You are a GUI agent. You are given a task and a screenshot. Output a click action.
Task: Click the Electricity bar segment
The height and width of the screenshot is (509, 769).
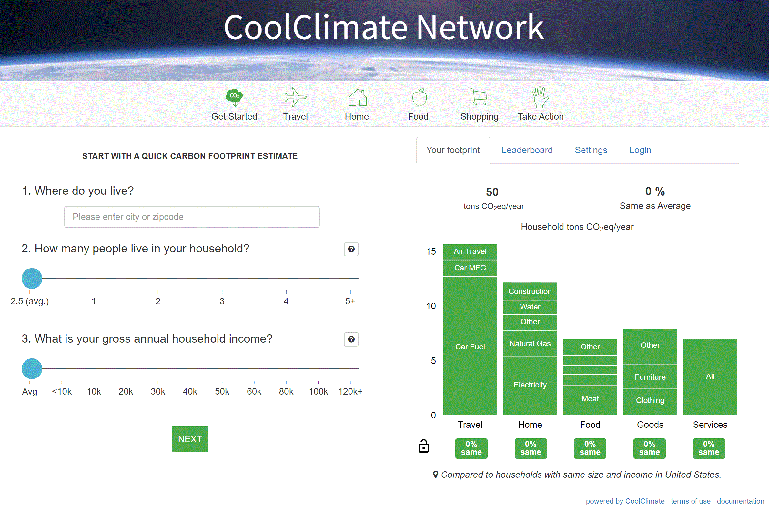[530, 386]
